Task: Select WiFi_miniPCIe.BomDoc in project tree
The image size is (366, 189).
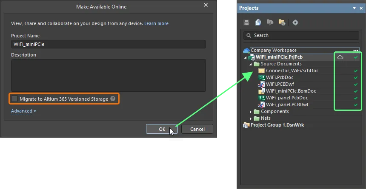Action: point(291,91)
